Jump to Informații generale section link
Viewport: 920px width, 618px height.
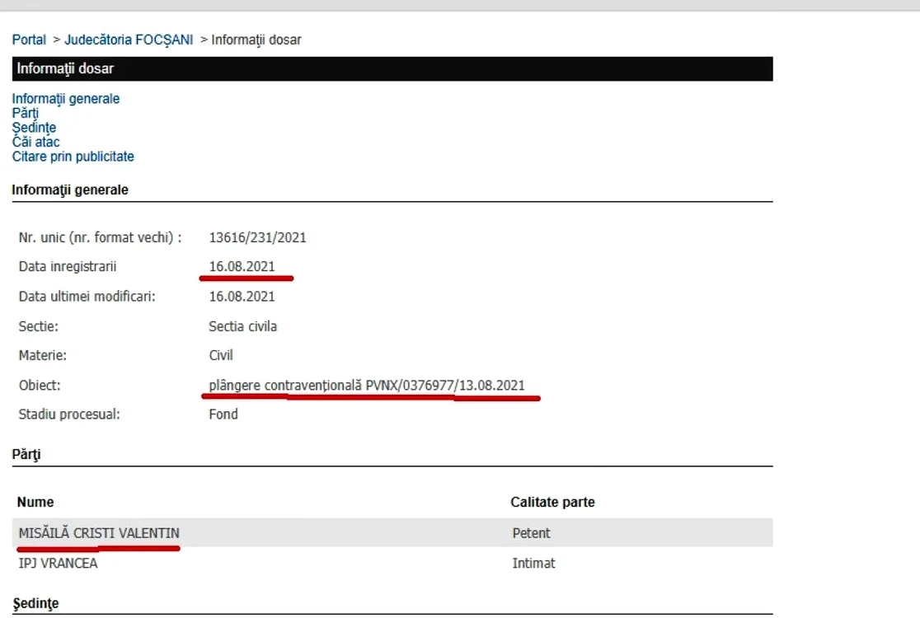[66, 99]
